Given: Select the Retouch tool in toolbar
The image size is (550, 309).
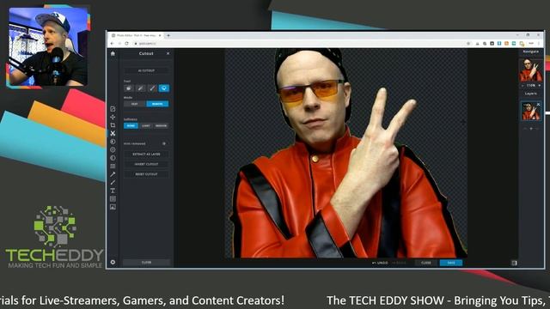Looking at the screenshot, I should click(113, 174).
